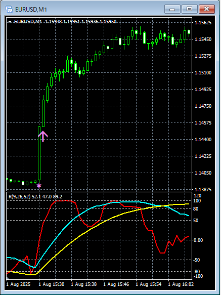Viewport: 221px width, 295px height.
Task: Click the gray chart shift triangle in the indicator pane
Action: point(8,278)
